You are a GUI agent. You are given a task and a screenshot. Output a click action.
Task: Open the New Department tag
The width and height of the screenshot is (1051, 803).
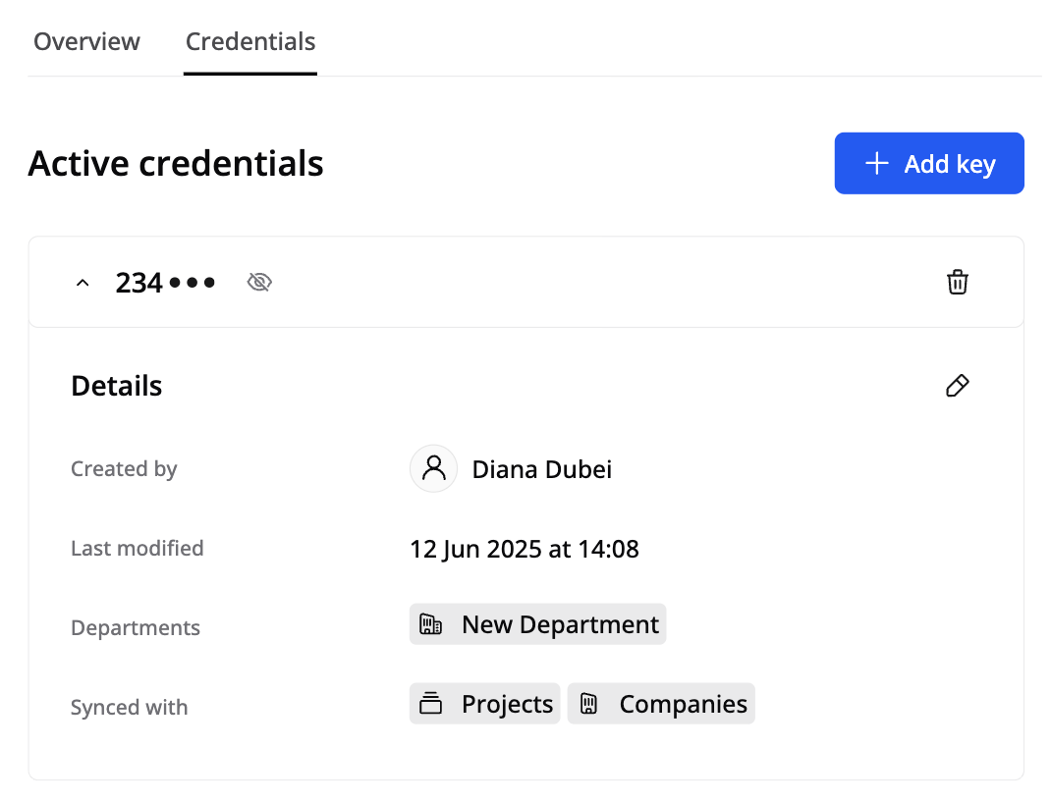coord(559,624)
